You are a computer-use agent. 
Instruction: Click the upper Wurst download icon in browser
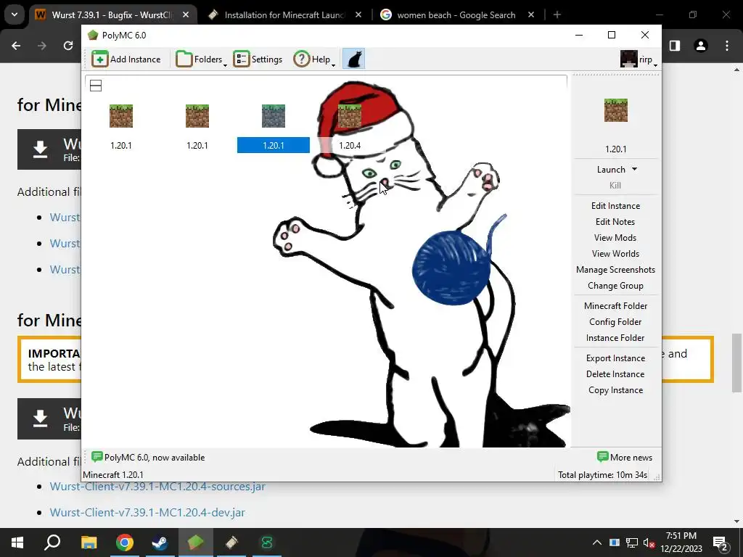coord(41,149)
